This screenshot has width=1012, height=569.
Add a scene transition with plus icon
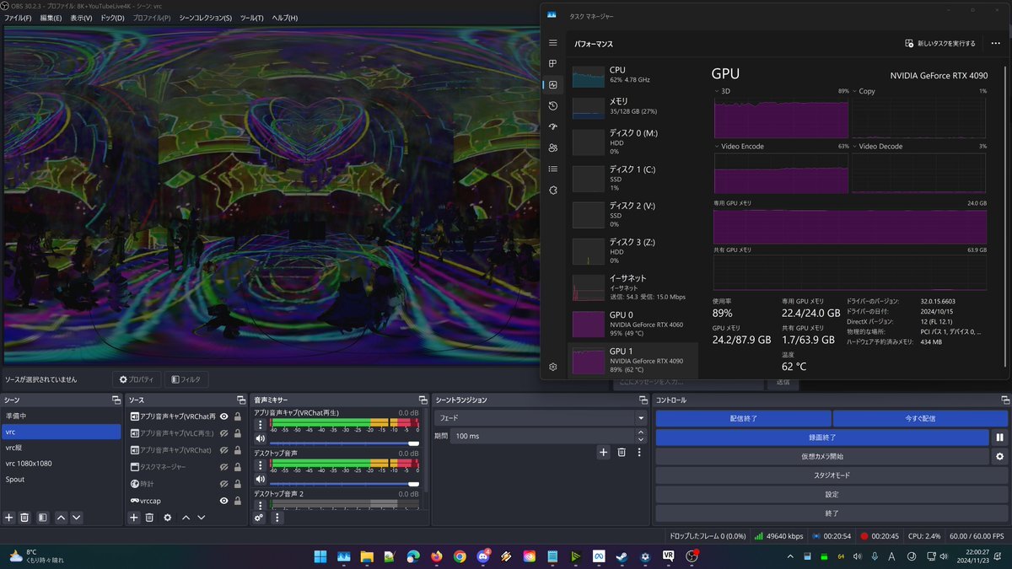pos(604,453)
